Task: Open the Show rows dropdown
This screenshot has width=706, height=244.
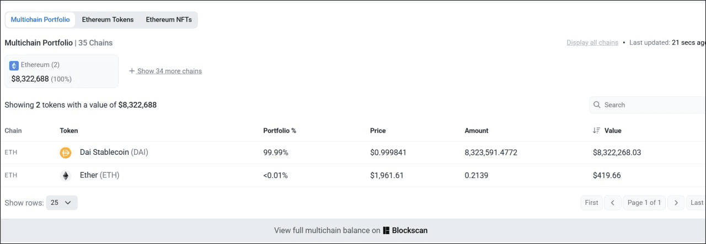Action: (x=62, y=203)
